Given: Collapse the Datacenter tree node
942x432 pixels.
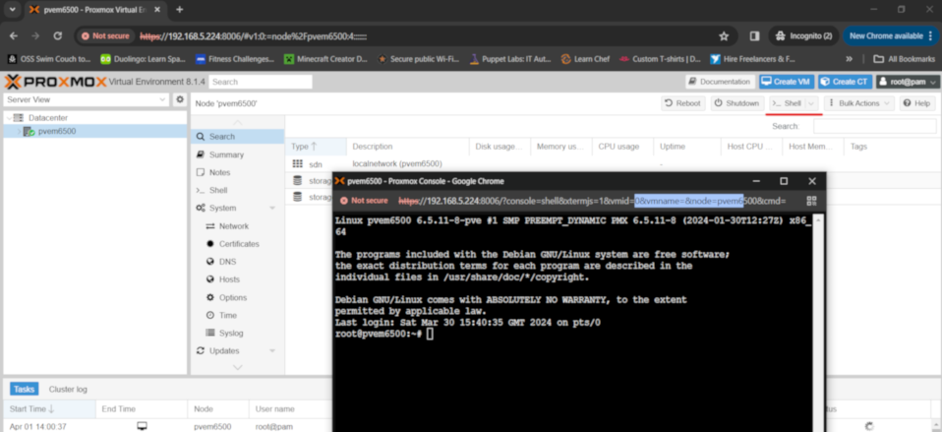Looking at the screenshot, I should pos(8,118).
